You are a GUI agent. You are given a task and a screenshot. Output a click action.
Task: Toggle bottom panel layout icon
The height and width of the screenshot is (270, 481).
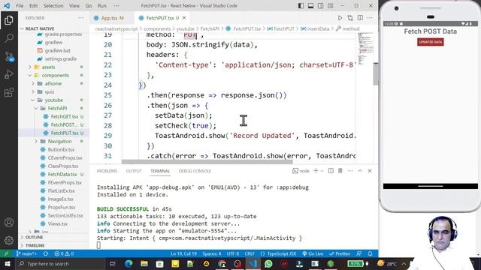tap(310, 5)
